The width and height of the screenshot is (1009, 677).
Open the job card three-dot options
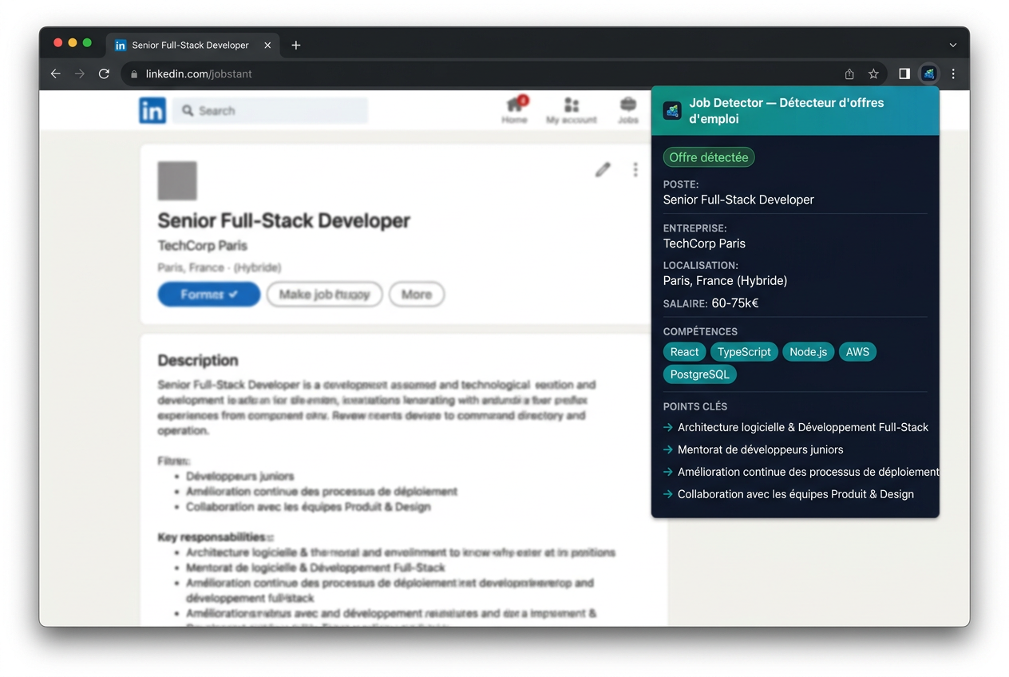[635, 169]
